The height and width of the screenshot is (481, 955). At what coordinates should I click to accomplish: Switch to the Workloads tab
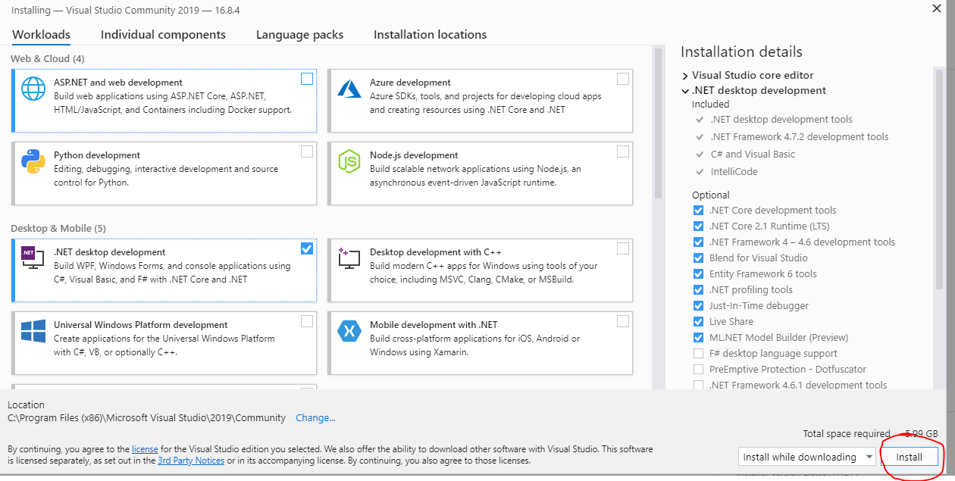(x=42, y=35)
